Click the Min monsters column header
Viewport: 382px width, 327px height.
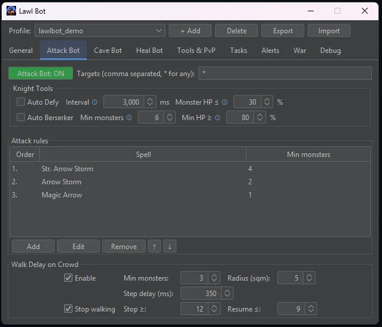(x=308, y=155)
